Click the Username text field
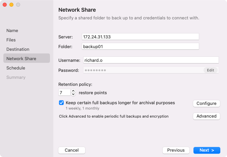The image size is (227, 157). click(x=151, y=60)
